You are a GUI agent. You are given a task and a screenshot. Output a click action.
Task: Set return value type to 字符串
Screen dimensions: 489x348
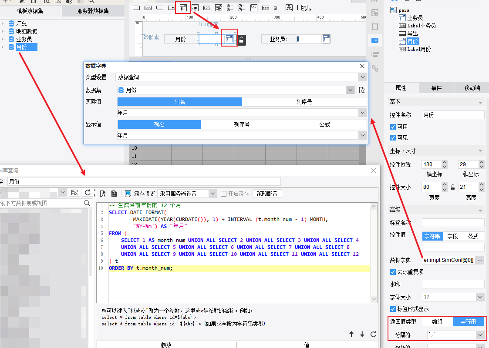[x=469, y=321]
